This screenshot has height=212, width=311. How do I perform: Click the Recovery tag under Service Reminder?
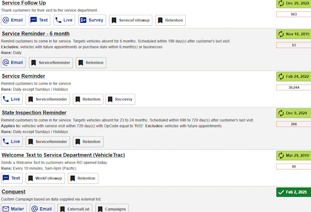point(120,99)
